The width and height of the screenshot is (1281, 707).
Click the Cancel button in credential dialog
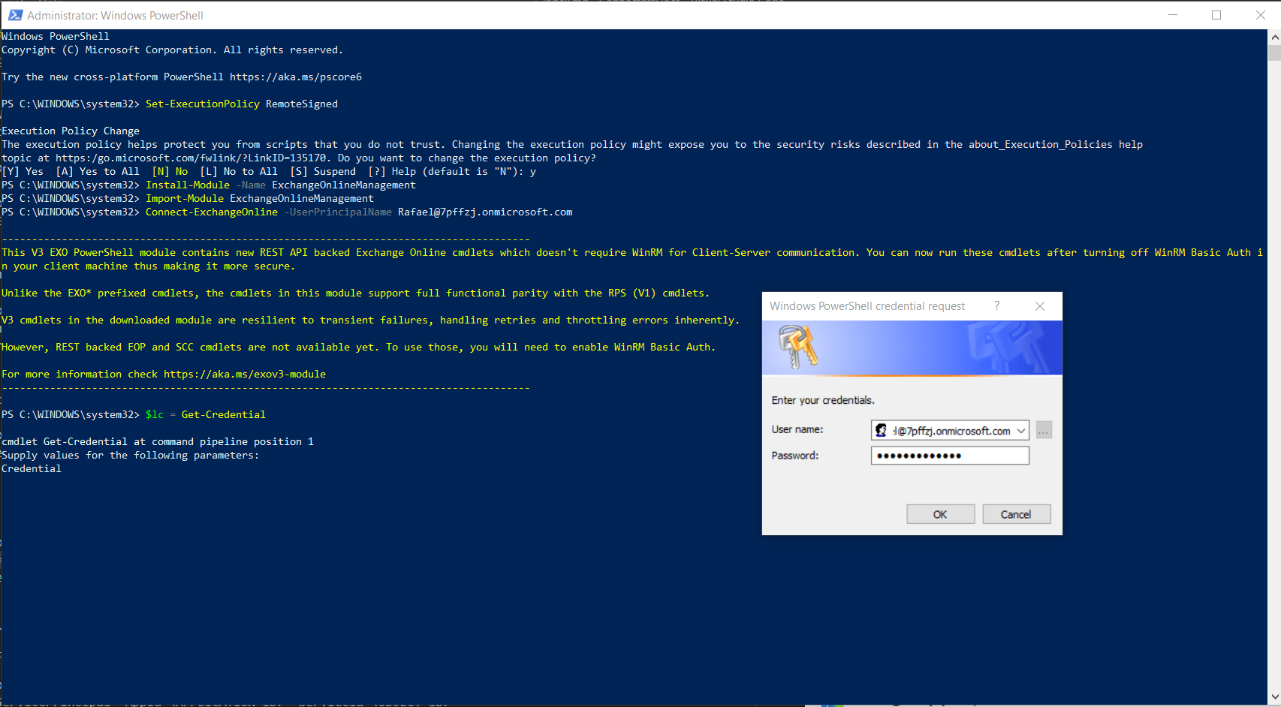1016,514
